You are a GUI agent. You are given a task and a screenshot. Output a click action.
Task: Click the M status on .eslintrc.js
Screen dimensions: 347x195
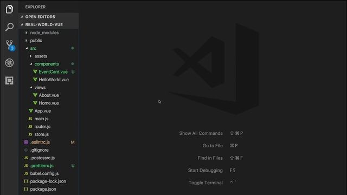(73, 142)
